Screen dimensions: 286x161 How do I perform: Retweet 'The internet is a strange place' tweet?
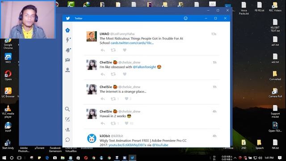coord(113,99)
